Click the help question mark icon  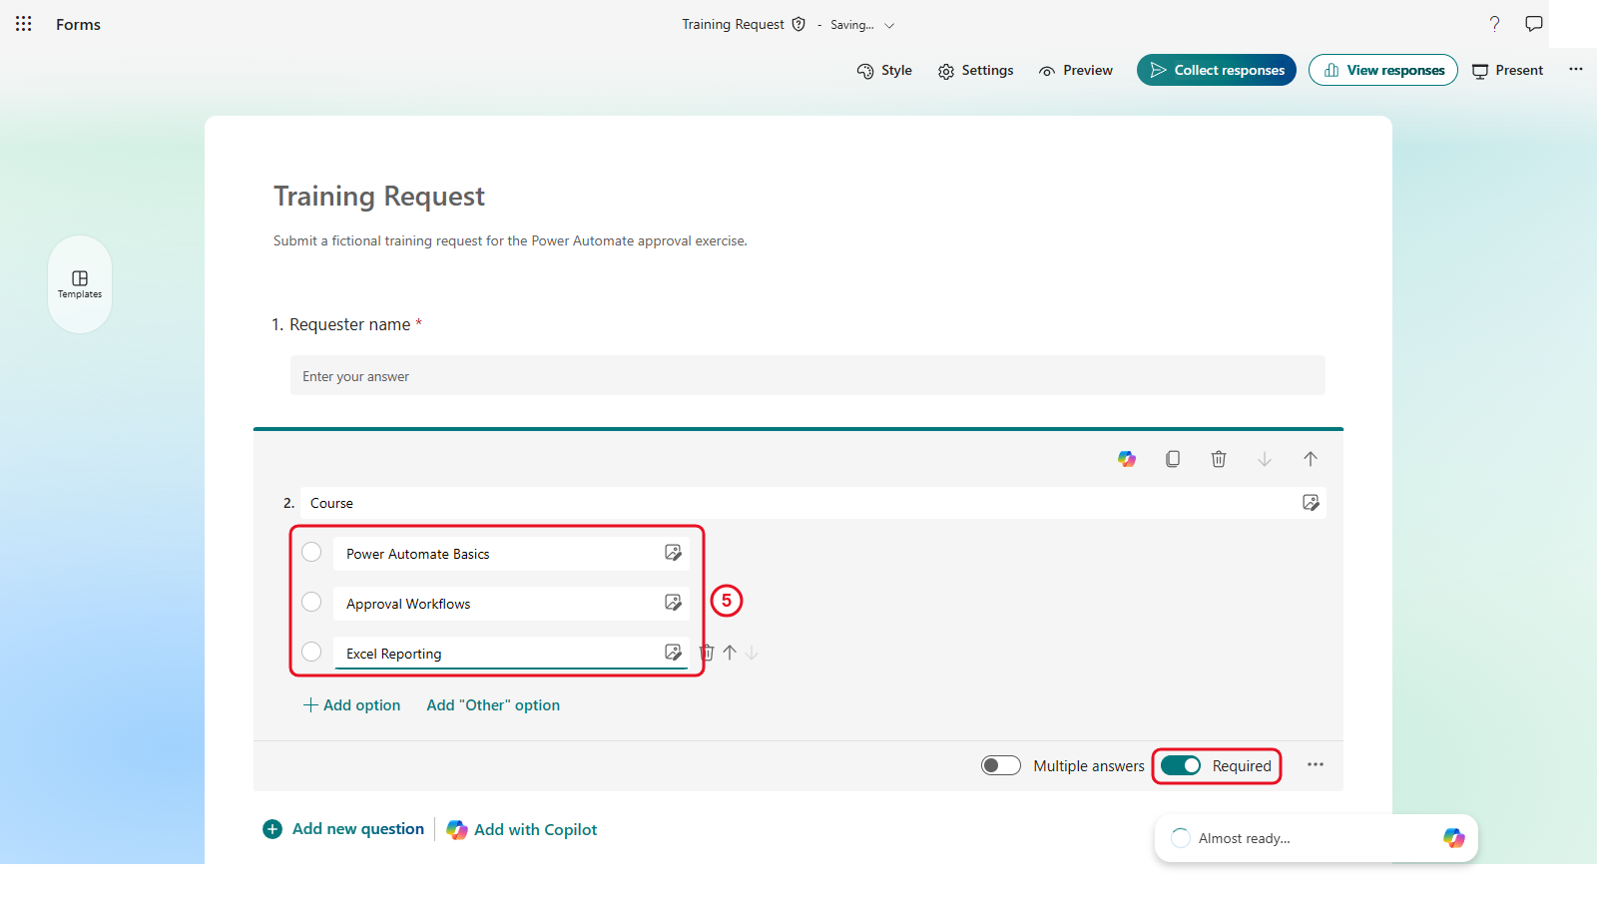(x=1494, y=24)
